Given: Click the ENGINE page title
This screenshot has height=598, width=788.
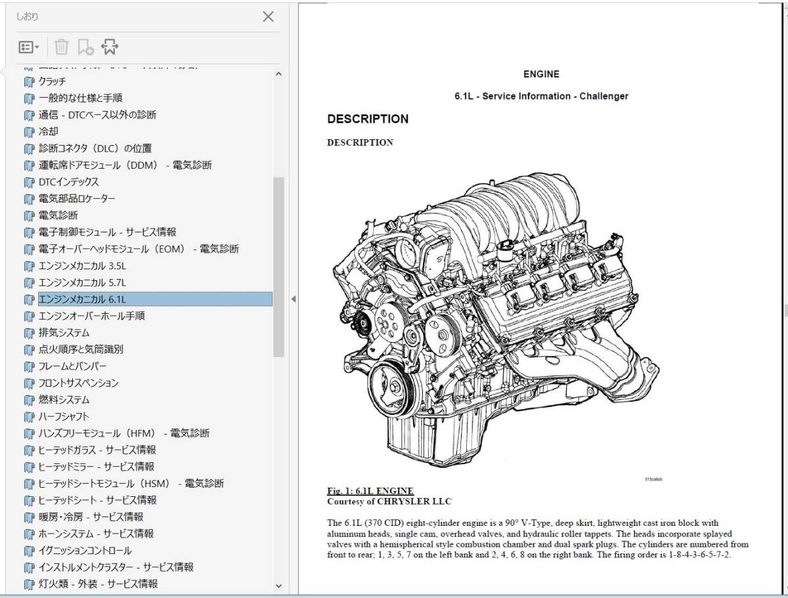Looking at the screenshot, I should pyautogui.click(x=541, y=74).
